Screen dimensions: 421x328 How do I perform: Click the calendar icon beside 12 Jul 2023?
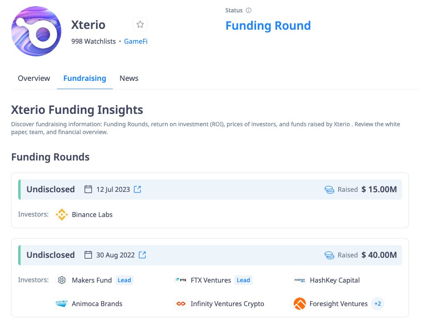point(88,189)
